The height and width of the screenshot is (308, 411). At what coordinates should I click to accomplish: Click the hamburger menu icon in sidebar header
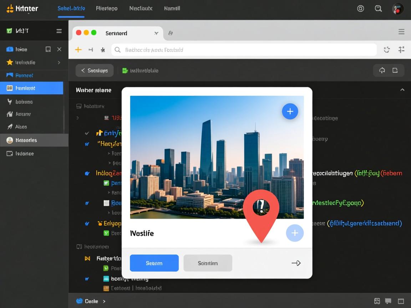(59, 31)
